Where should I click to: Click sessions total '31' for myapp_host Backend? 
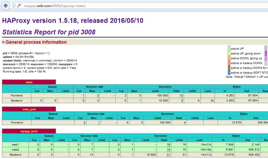point(168,154)
